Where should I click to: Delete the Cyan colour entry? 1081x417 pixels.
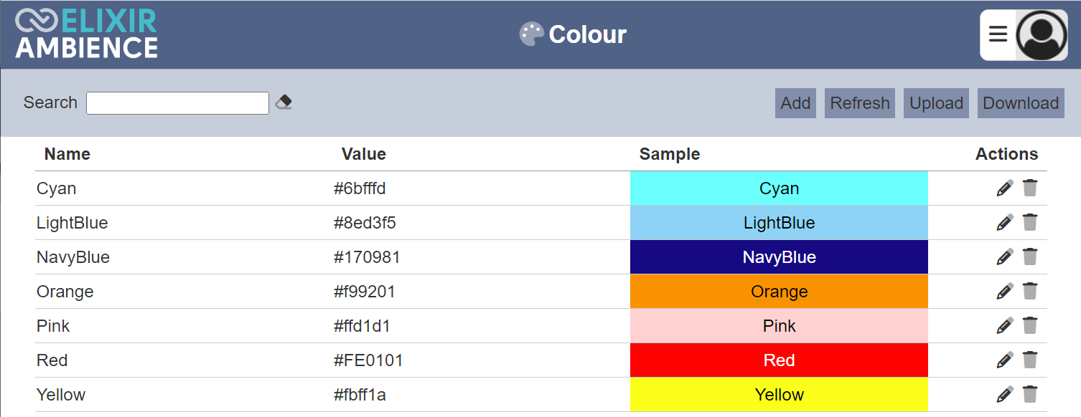pyautogui.click(x=1030, y=188)
